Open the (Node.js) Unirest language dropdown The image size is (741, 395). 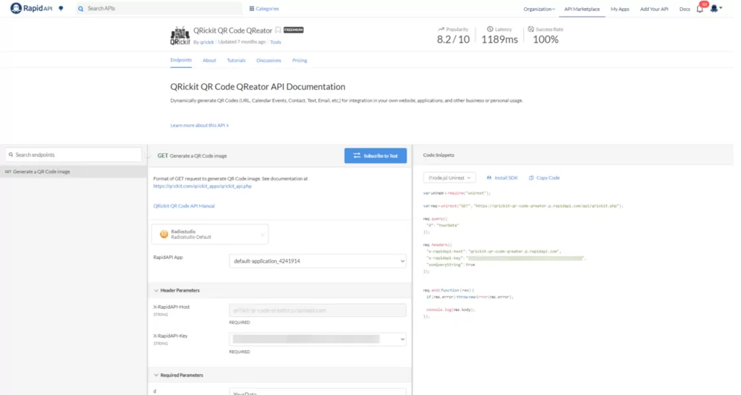449,177
